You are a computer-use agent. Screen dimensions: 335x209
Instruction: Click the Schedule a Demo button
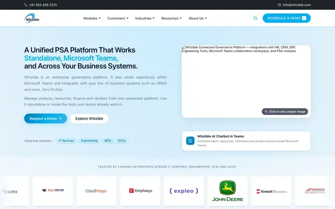click(x=286, y=18)
